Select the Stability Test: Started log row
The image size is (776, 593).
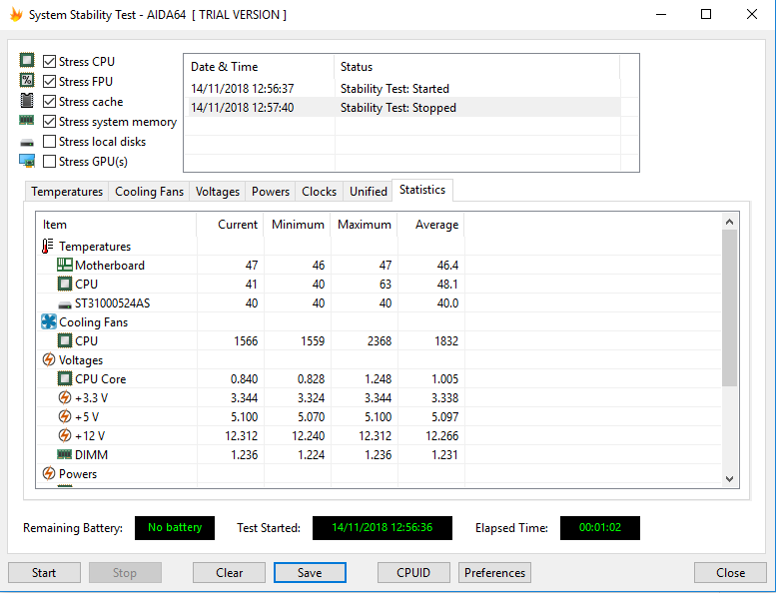tap(402, 89)
